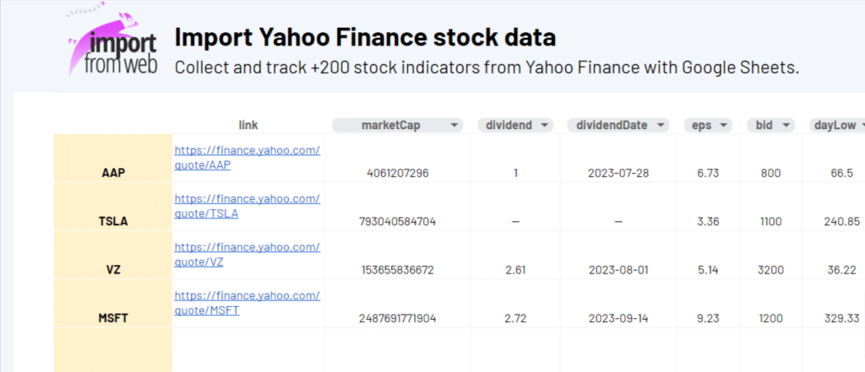
Task: Select the AAP marketCap value 4061207296
Action: [398, 173]
